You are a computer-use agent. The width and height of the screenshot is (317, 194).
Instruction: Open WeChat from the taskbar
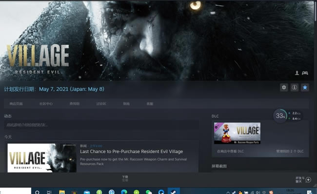[149, 192]
